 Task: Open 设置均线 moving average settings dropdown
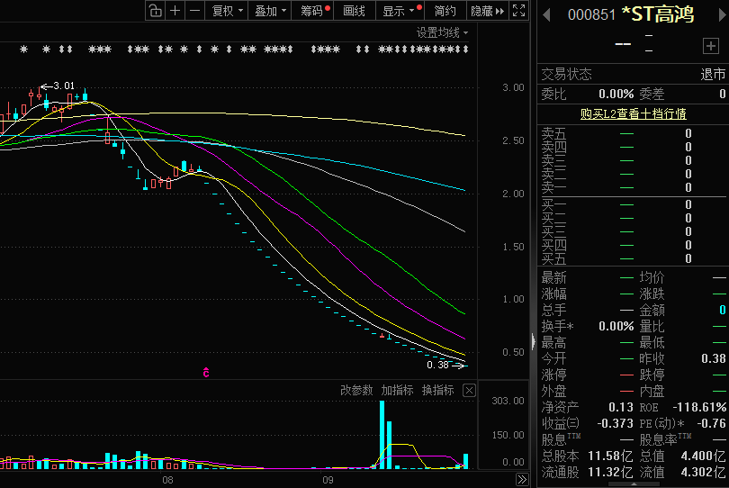tap(442, 32)
